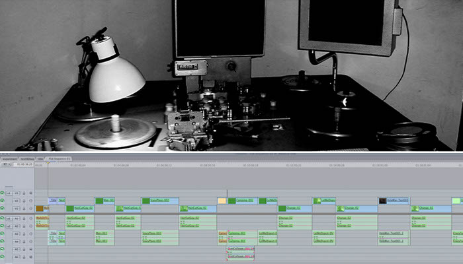Toggle auto select on track A4
This screenshot has width=463, height=264.
tap(30, 242)
